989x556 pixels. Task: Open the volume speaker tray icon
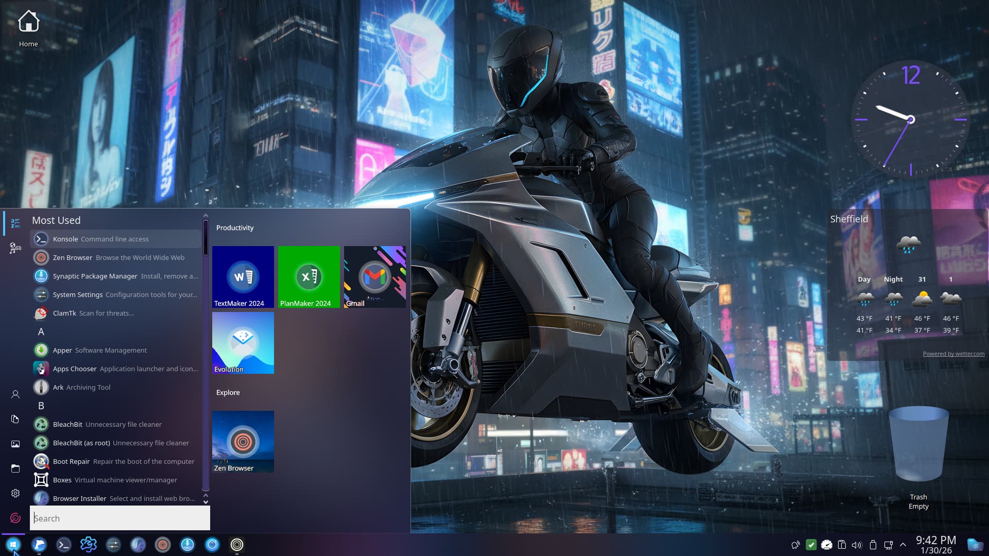[857, 545]
